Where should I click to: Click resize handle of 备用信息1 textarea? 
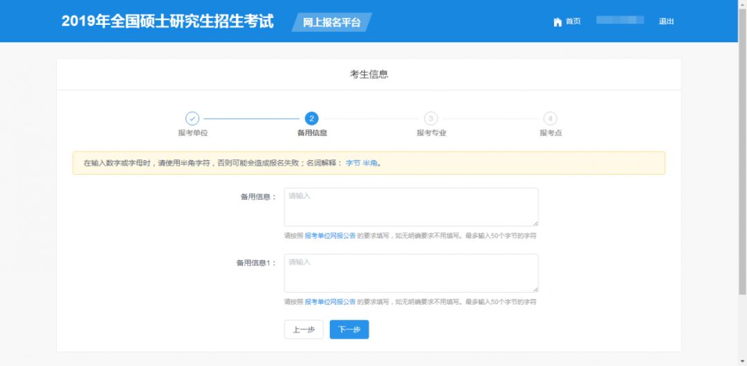pyautogui.click(x=535, y=289)
